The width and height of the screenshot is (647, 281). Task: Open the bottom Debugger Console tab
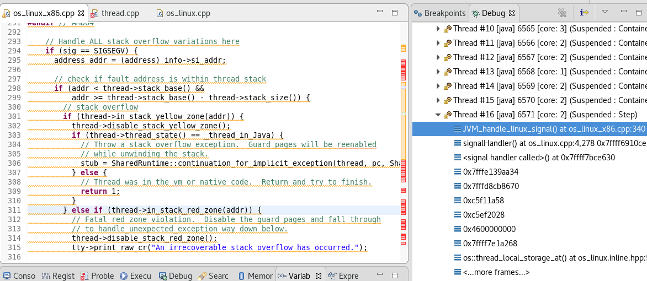tap(176, 275)
